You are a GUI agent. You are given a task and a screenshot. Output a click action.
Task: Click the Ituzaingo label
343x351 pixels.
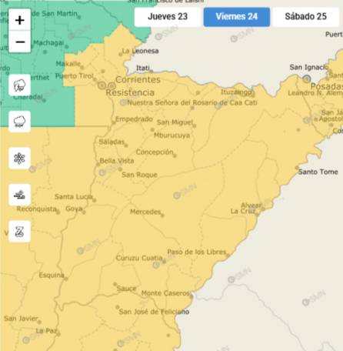pyautogui.click(x=237, y=92)
